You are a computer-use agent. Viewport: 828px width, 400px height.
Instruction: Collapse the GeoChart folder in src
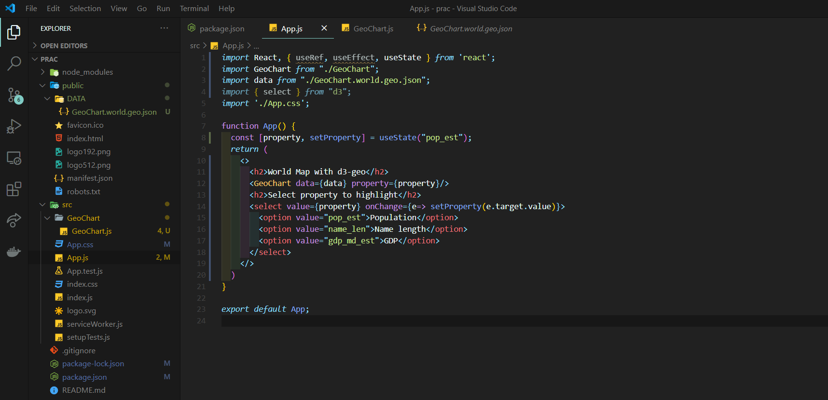click(x=83, y=218)
